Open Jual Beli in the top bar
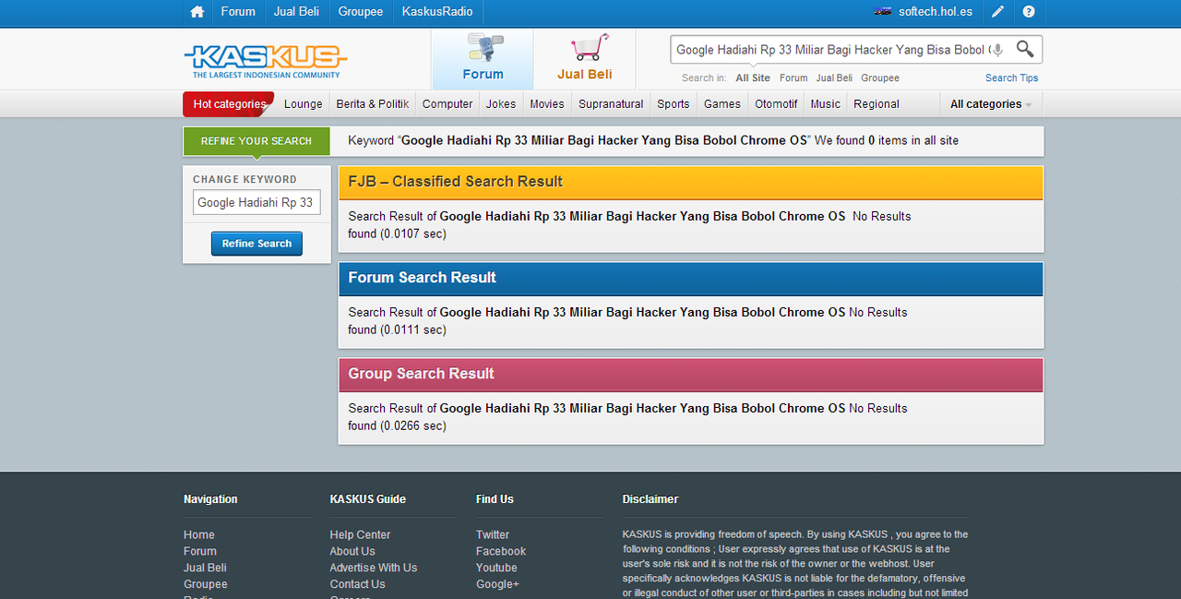This screenshot has width=1181, height=599. coord(296,12)
